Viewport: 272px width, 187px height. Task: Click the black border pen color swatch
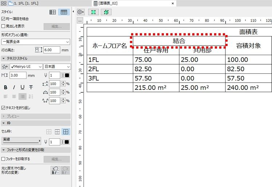click(x=66, y=142)
